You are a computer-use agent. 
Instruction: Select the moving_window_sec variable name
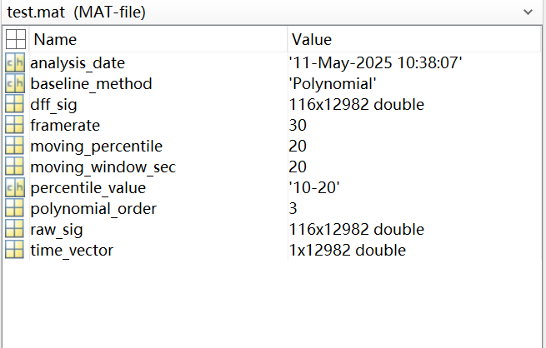103,167
